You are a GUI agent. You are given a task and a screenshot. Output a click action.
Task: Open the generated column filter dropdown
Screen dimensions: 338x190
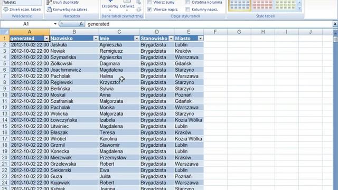coord(46,39)
